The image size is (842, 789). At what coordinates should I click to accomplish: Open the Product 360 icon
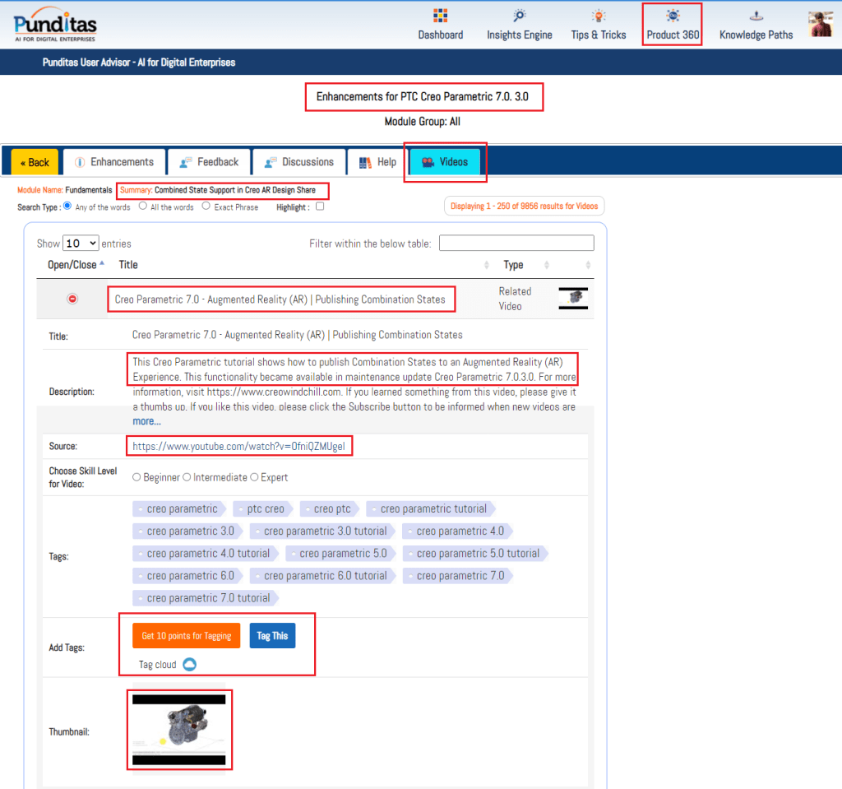(672, 16)
